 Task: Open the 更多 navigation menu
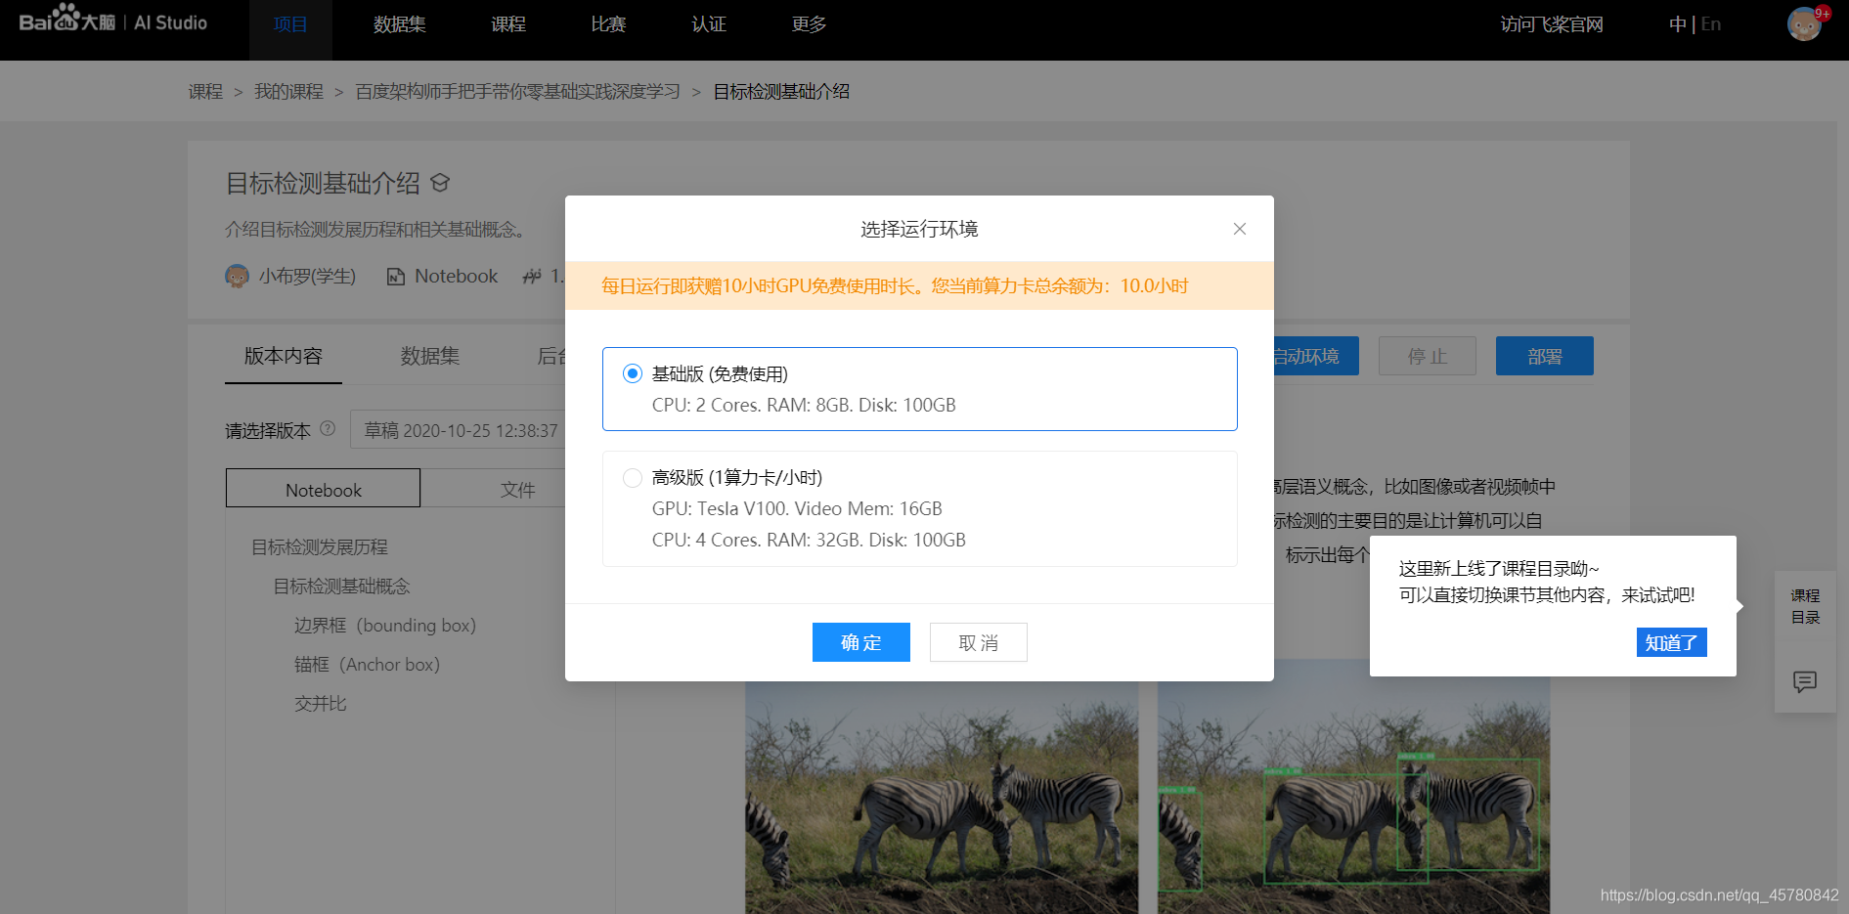[x=809, y=23]
